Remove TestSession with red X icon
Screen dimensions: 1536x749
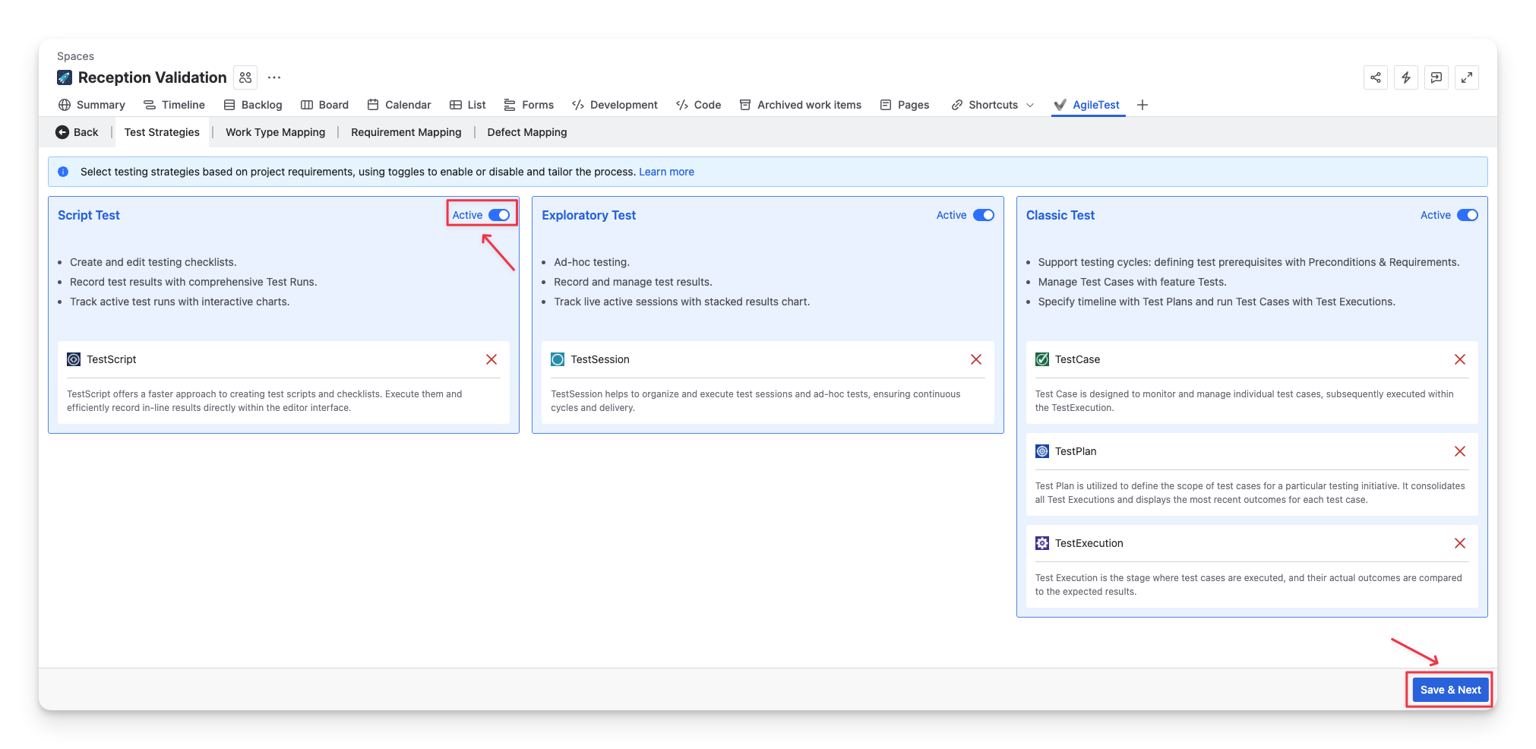coord(975,359)
